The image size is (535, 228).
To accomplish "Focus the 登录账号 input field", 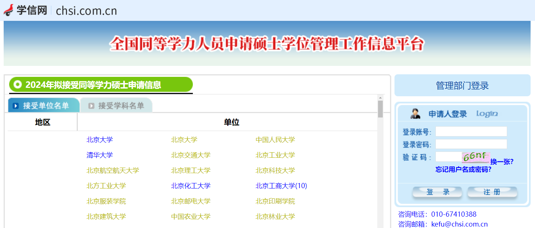I will click(471, 131).
